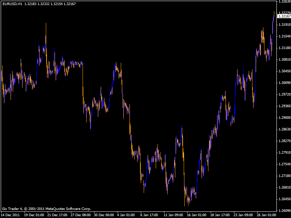Click the 27 Dec 08:00 time label
The width and height of the screenshot is (291, 218).
pos(81,215)
